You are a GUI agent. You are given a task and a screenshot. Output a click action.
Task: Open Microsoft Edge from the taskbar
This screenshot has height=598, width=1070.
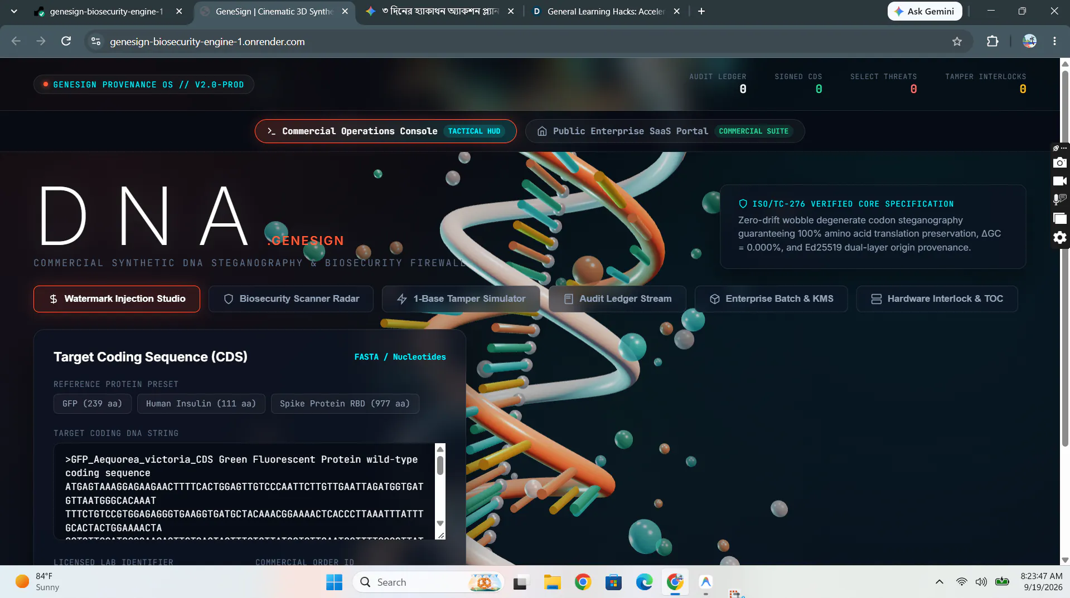point(644,582)
